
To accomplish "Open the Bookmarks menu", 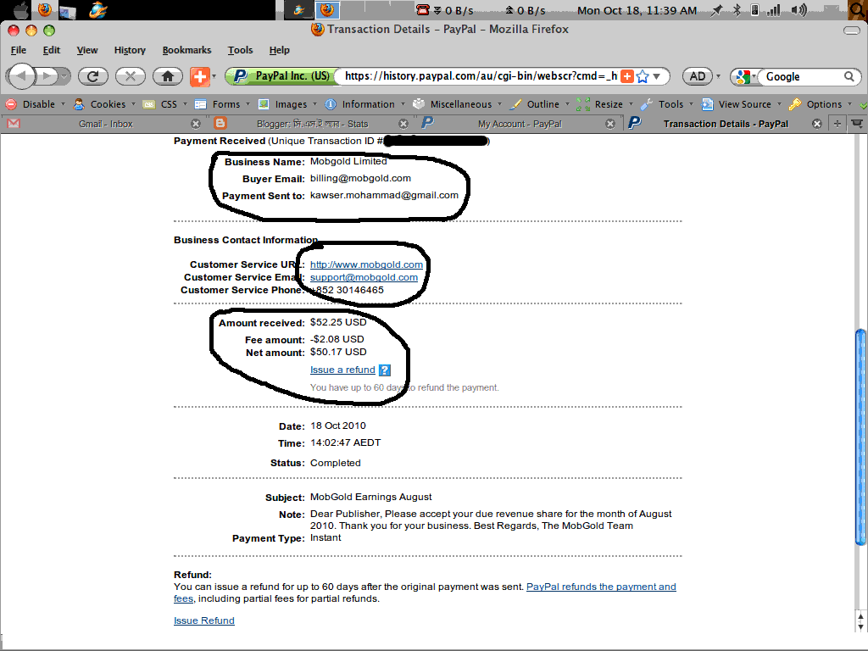I will [186, 50].
